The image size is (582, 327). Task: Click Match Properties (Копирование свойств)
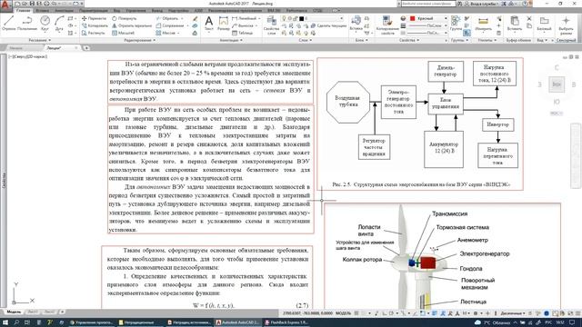[387, 25]
